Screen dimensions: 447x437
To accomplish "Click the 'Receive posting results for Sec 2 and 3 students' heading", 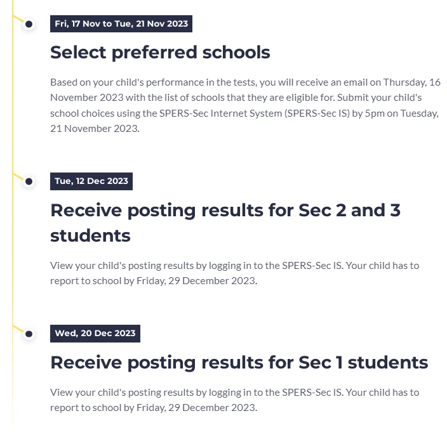I will (x=225, y=223).
